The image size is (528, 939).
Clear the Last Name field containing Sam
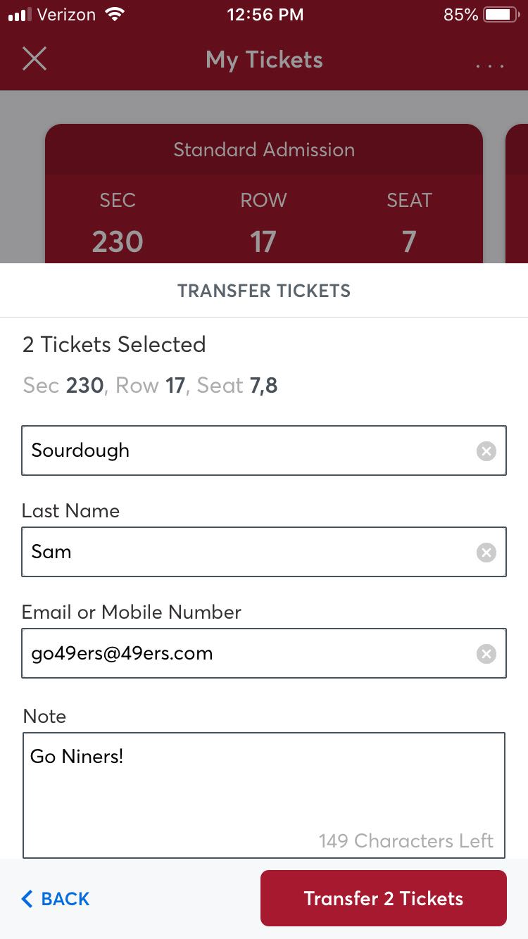point(486,553)
